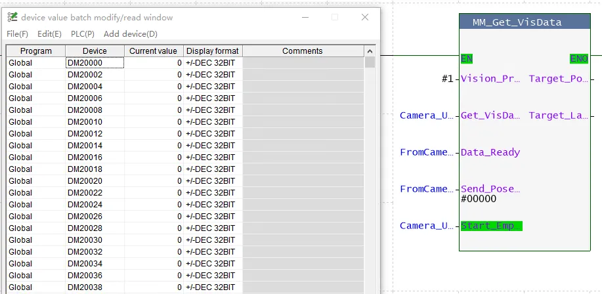This screenshot has width=602, height=294.
Task: Open the Edit(E) menu
Action: coord(49,33)
